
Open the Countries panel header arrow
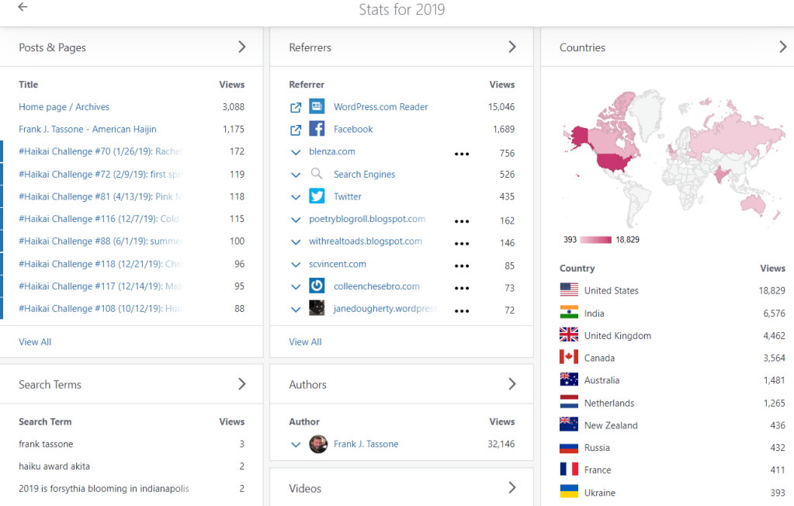tap(782, 47)
